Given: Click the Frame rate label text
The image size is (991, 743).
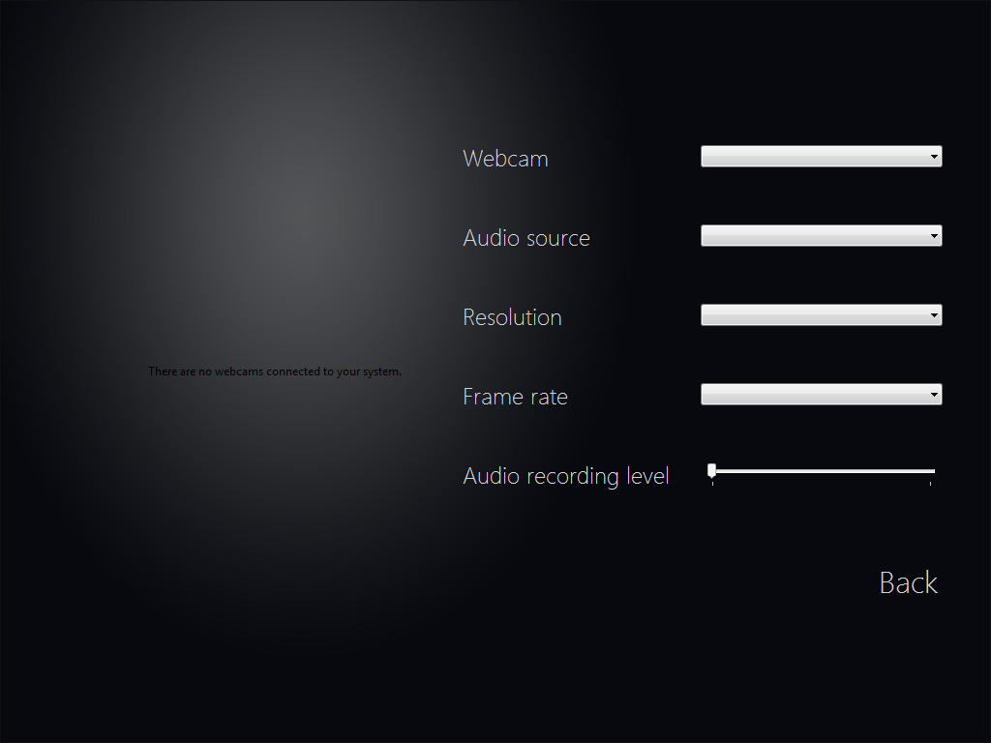Looking at the screenshot, I should (x=515, y=397).
